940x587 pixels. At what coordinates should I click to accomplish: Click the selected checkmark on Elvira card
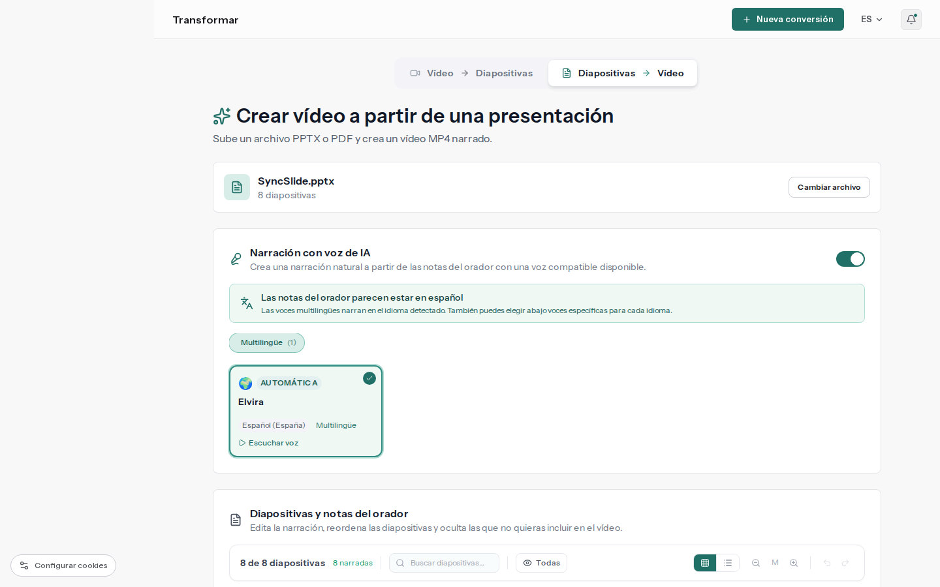(x=369, y=378)
